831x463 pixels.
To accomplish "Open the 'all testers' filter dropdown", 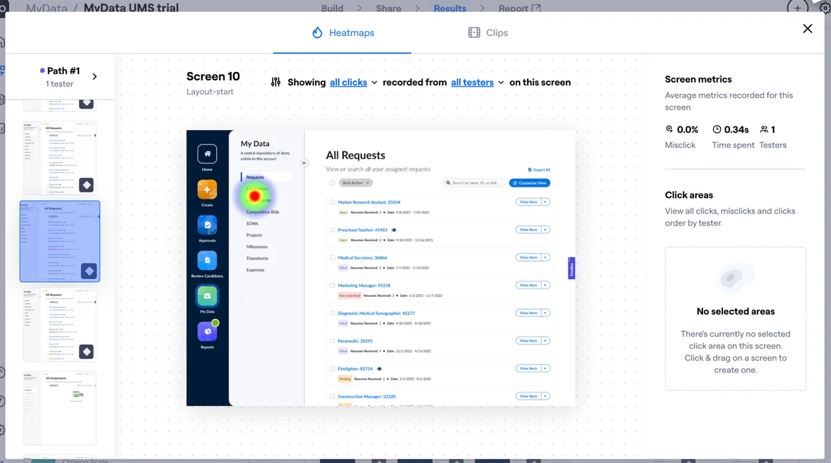I will click(x=478, y=82).
